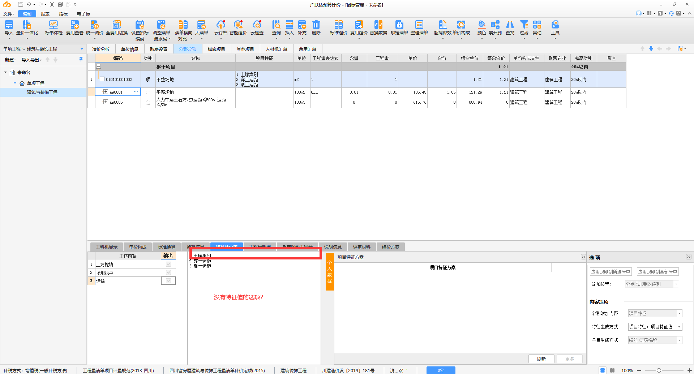Toggle output checkbox for 运输
This screenshot has width=694, height=374.
coord(168,281)
